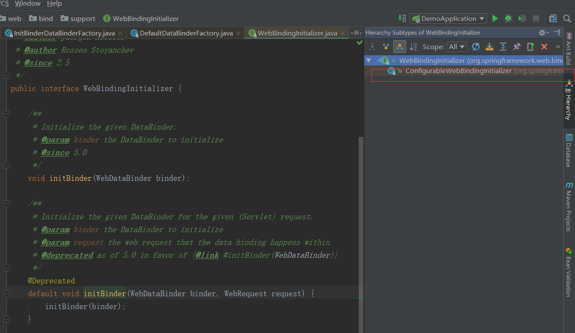The image size is (575, 333).
Task: Open Hierarchy panel gear settings
Action: point(543,33)
